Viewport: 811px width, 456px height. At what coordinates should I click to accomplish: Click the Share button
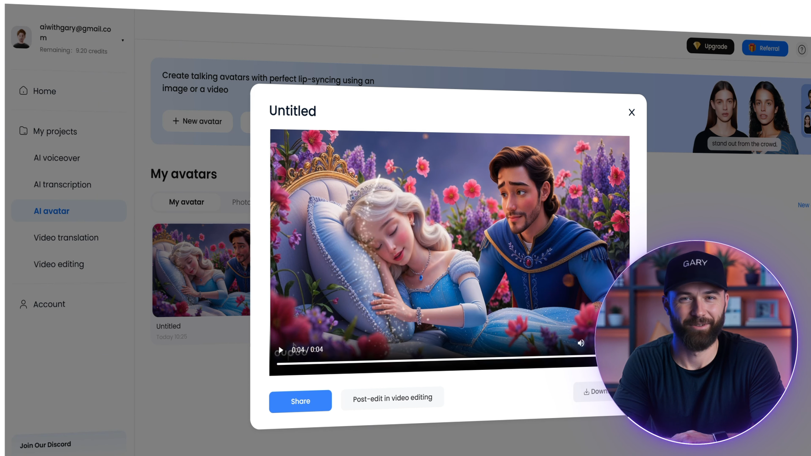point(301,401)
